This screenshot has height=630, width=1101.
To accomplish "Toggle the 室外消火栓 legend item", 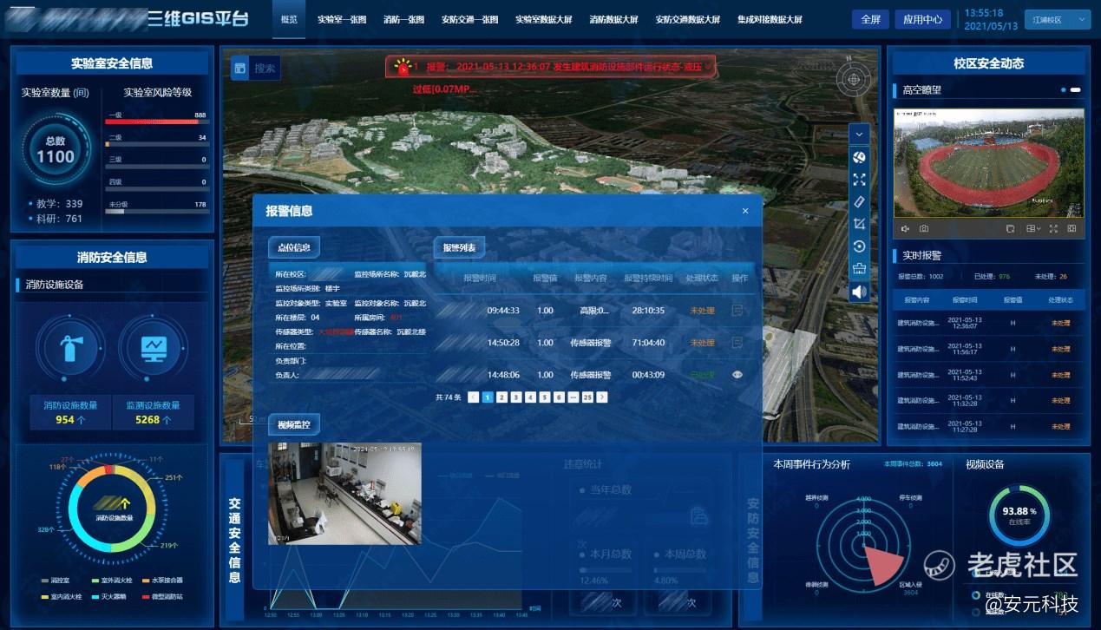I will [x=112, y=580].
